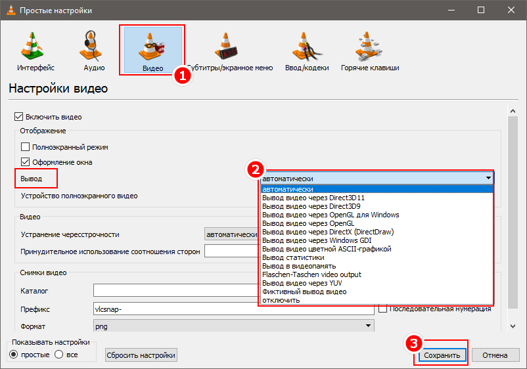Choose Вывод видео через DirectX (DirectDraw)

[377, 232]
